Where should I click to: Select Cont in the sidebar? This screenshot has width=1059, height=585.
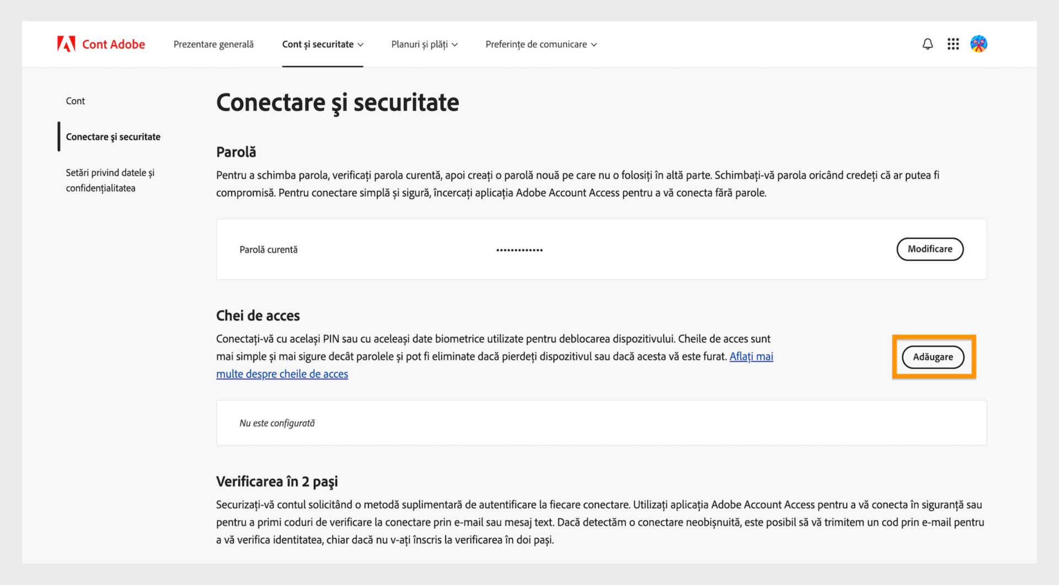76,101
